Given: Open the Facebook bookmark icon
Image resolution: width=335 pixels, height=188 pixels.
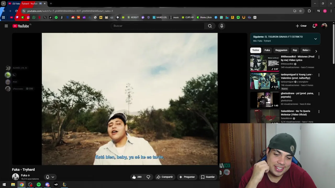Looking at the screenshot, I should point(216,17).
